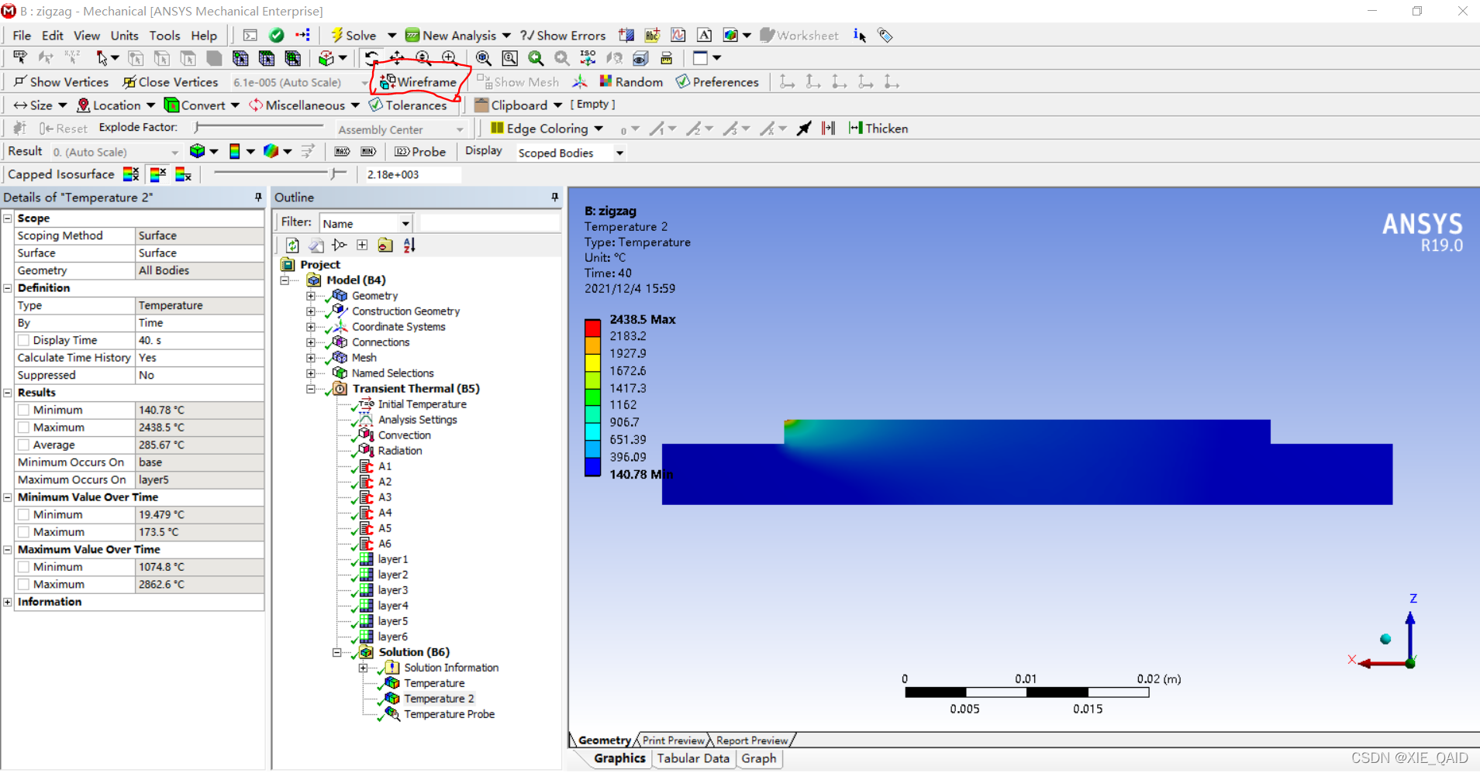The width and height of the screenshot is (1480, 773).
Task: Switch to the Tabular Data tab
Action: (x=693, y=758)
